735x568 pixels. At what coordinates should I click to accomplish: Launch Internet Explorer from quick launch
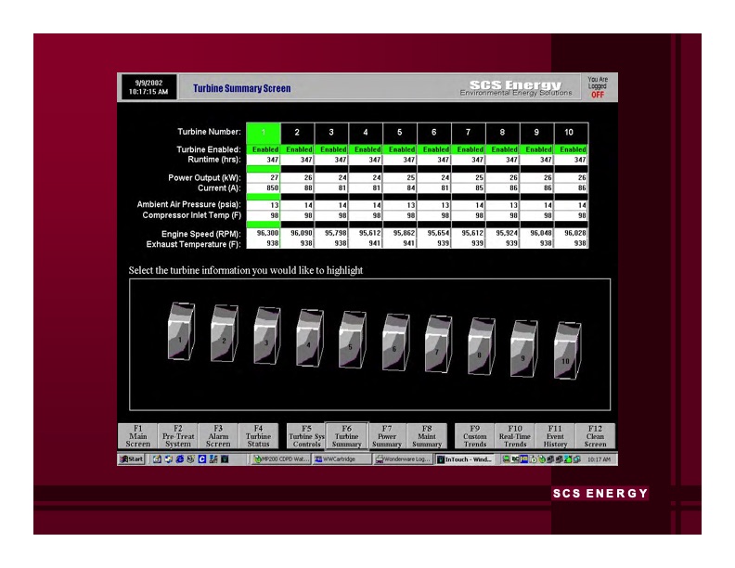click(x=179, y=459)
